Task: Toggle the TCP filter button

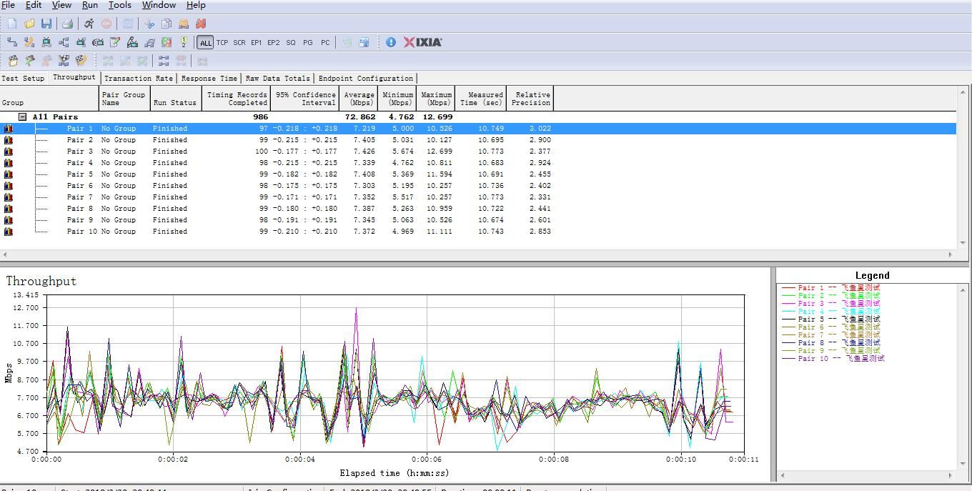Action: pyautogui.click(x=222, y=43)
